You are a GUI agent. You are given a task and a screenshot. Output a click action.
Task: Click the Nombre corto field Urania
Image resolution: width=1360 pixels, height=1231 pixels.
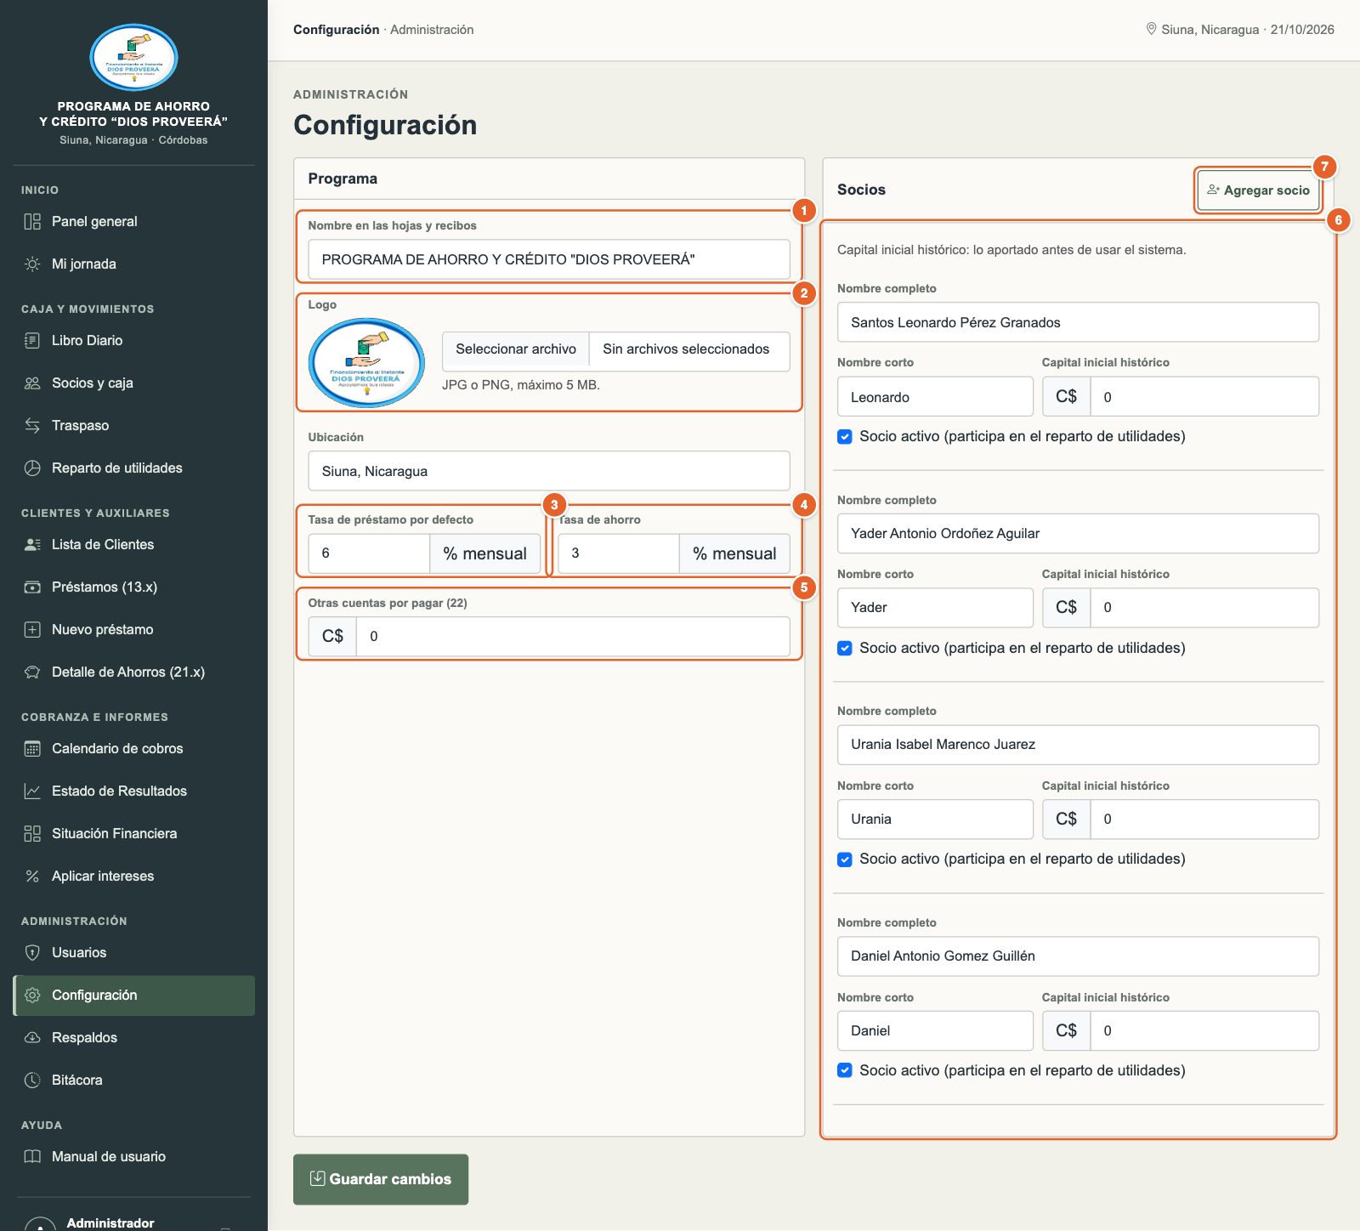pyautogui.click(x=935, y=820)
